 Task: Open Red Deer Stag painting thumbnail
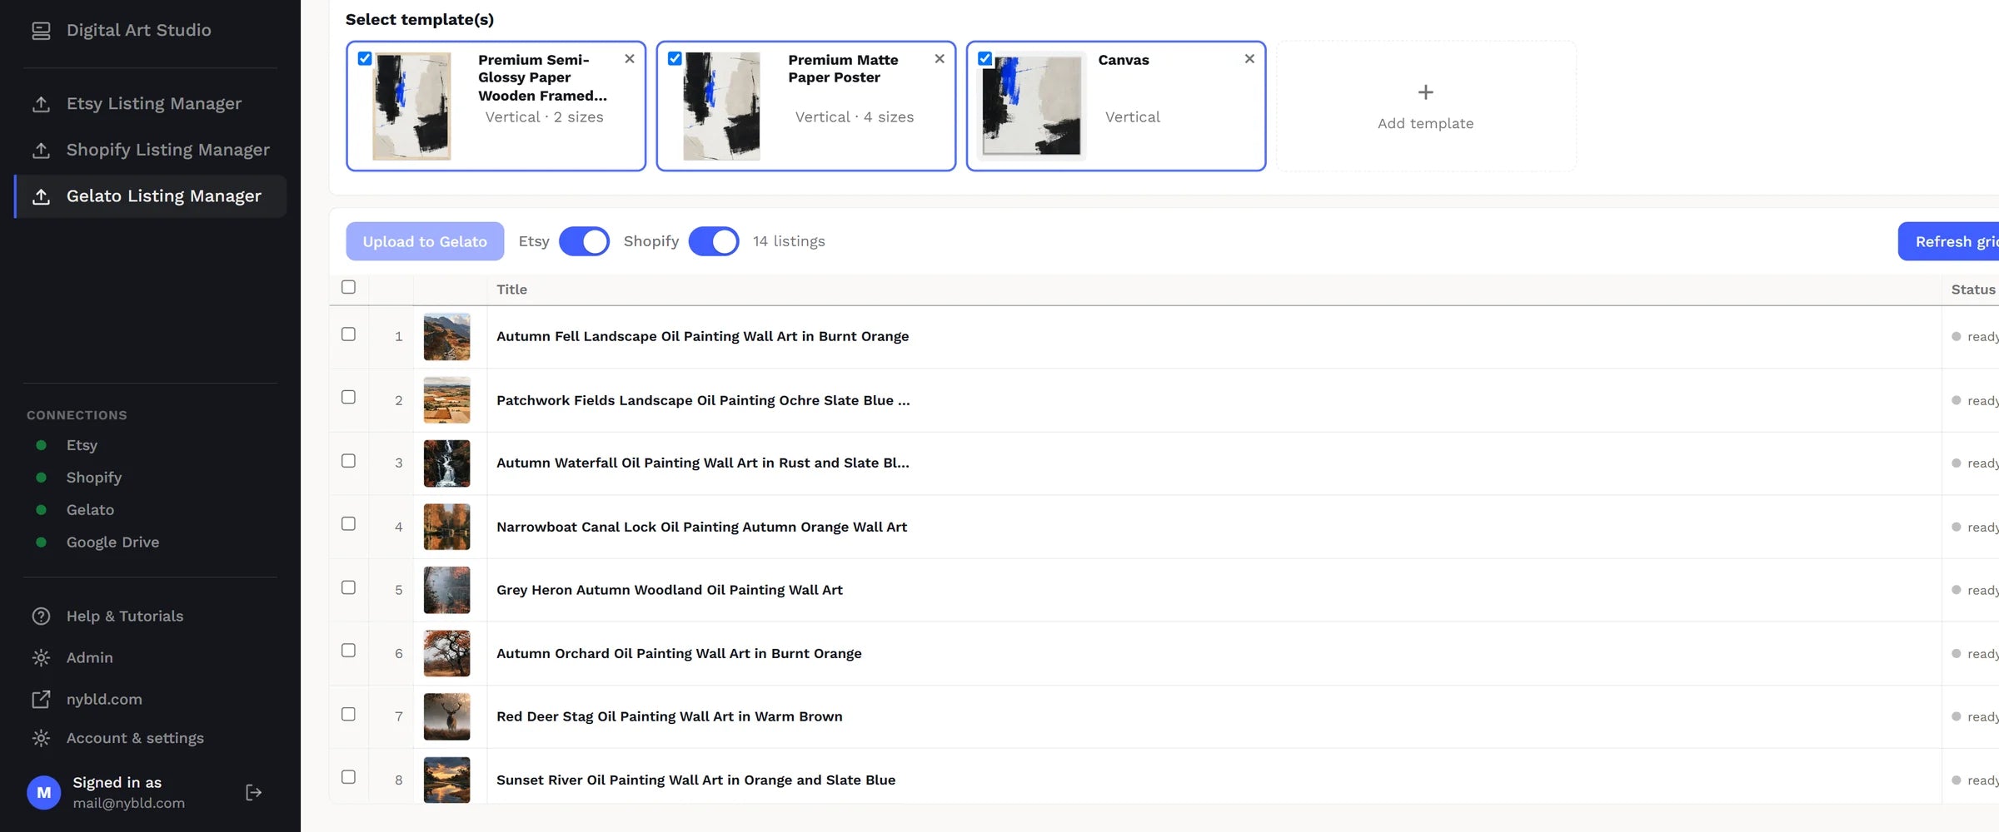pyautogui.click(x=446, y=717)
